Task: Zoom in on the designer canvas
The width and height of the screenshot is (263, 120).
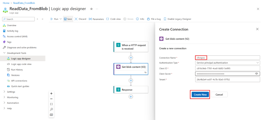Action: pyautogui.click(x=51, y=94)
